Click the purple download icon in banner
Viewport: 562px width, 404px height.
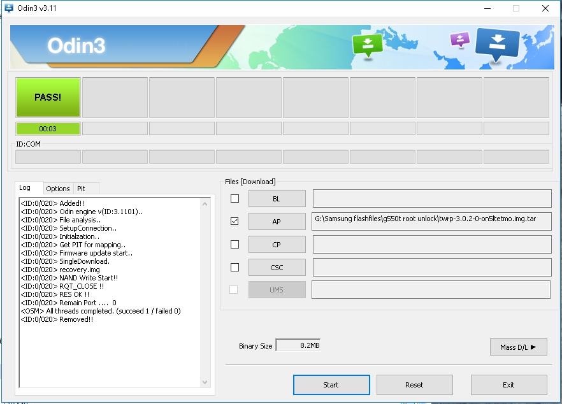[x=460, y=40]
